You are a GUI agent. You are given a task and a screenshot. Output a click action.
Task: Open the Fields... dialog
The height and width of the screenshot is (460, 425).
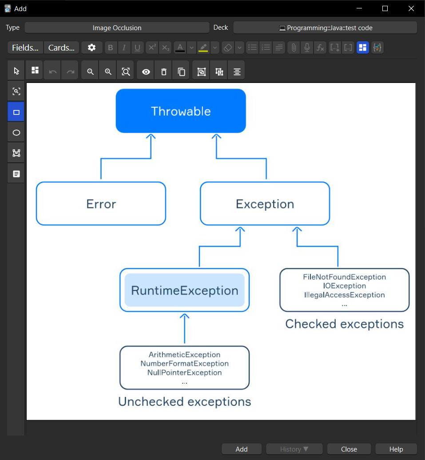25,47
